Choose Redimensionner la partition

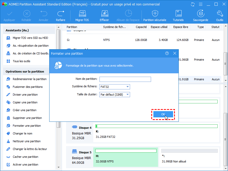(x=26, y=79)
